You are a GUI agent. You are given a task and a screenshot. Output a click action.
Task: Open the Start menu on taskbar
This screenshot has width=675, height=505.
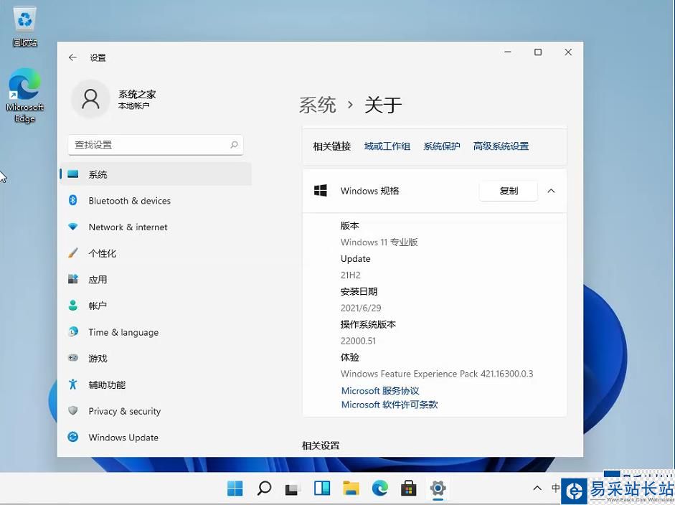(x=235, y=489)
